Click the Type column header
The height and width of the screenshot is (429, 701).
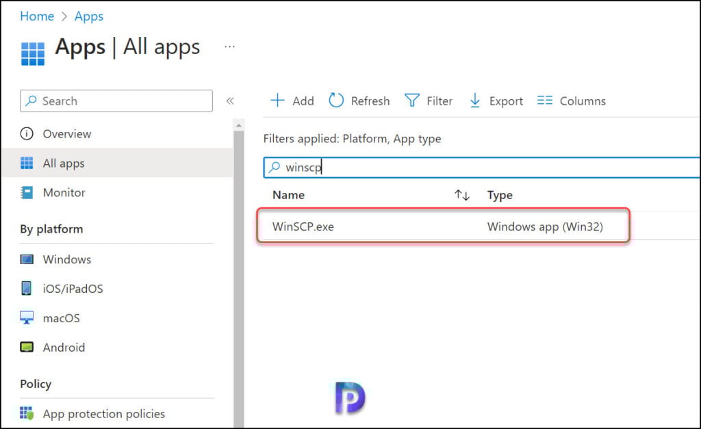(500, 195)
